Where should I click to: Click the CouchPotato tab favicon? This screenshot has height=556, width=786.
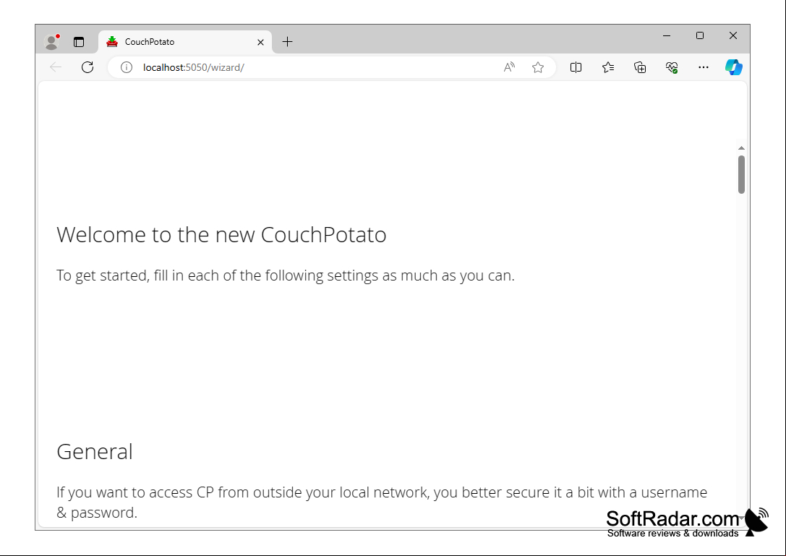(112, 42)
